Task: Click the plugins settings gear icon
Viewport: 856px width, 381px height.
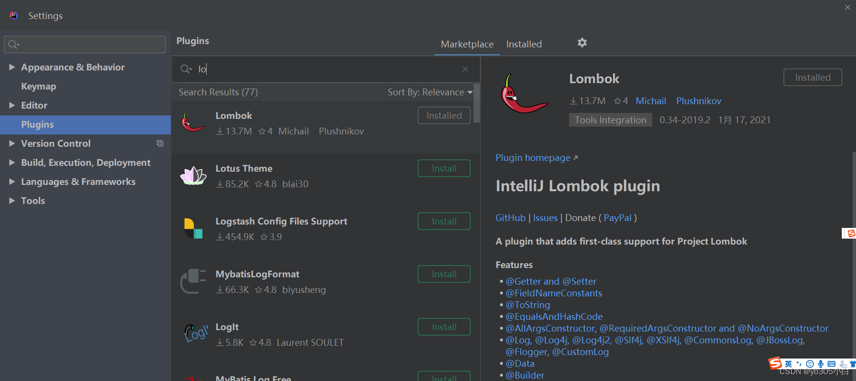Action: (582, 43)
